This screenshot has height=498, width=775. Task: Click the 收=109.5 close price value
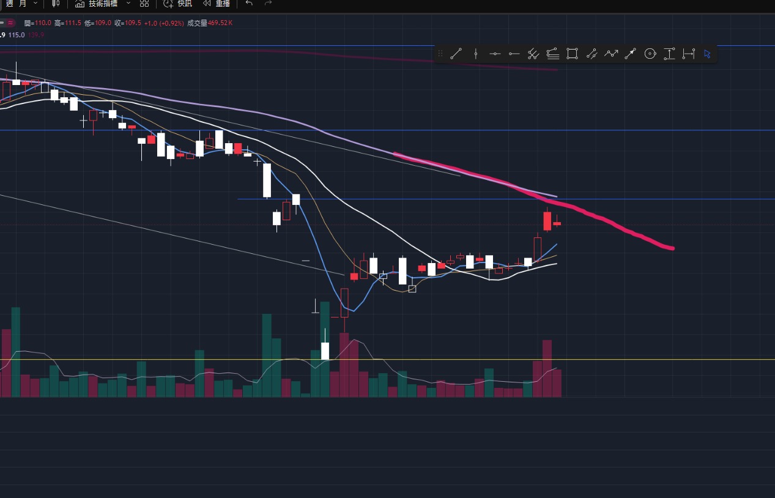coord(128,23)
